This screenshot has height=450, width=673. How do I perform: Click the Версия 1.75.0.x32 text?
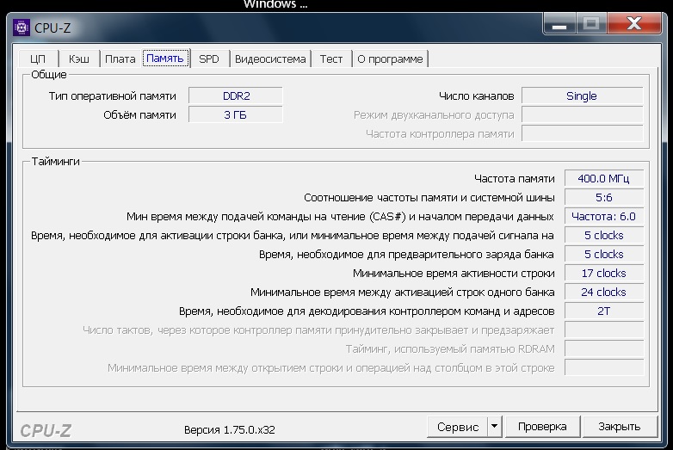(x=230, y=430)
